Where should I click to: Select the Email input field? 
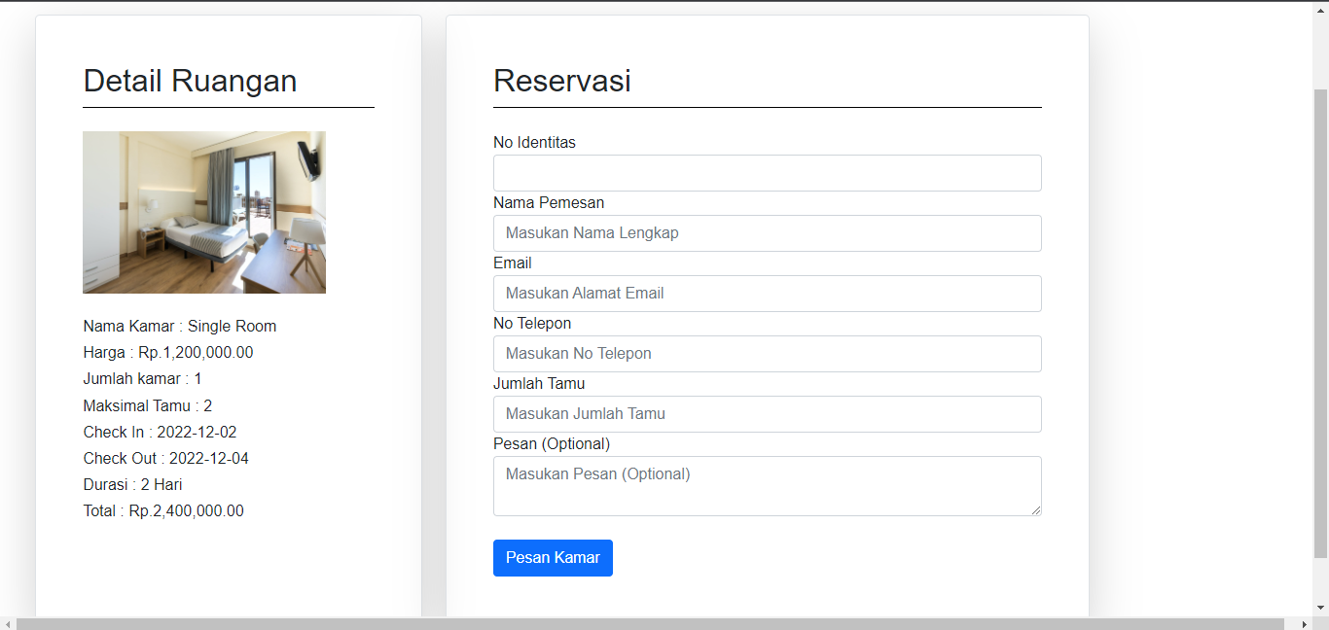pos(767,293)
